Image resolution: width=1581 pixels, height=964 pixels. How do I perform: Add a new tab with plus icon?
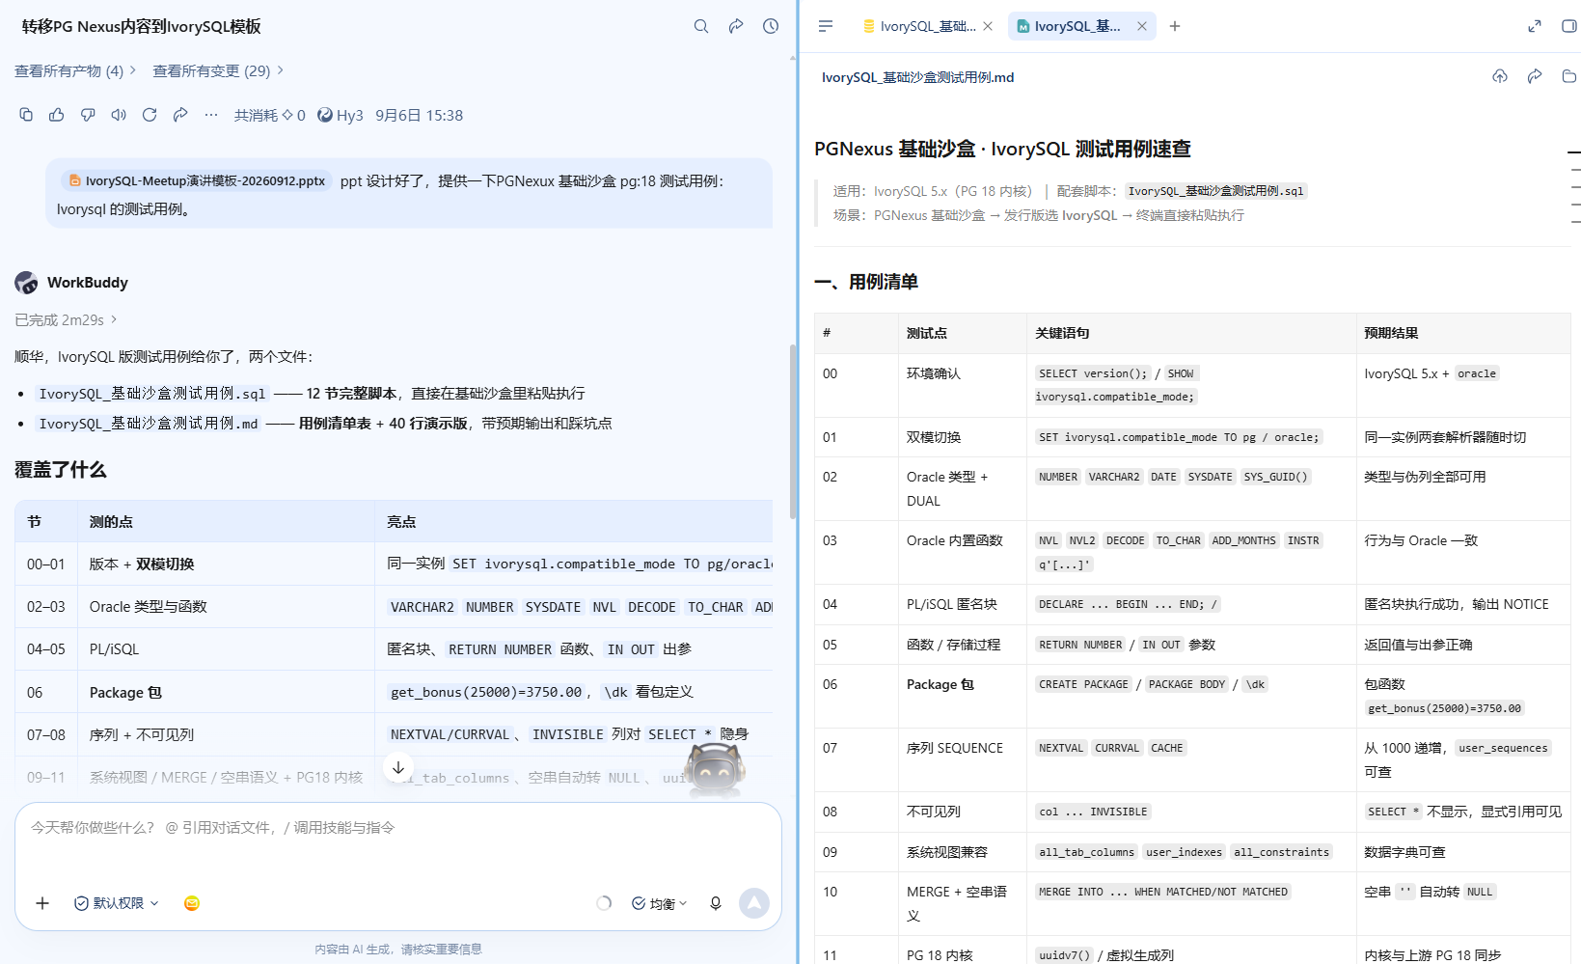coord(1175,26)
